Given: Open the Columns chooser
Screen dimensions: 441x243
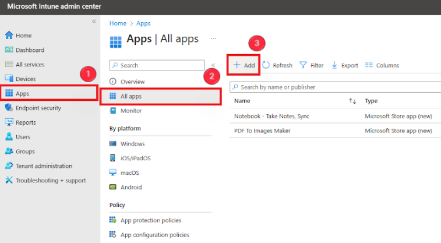Looking at the screenshot, I should (382, 65).
